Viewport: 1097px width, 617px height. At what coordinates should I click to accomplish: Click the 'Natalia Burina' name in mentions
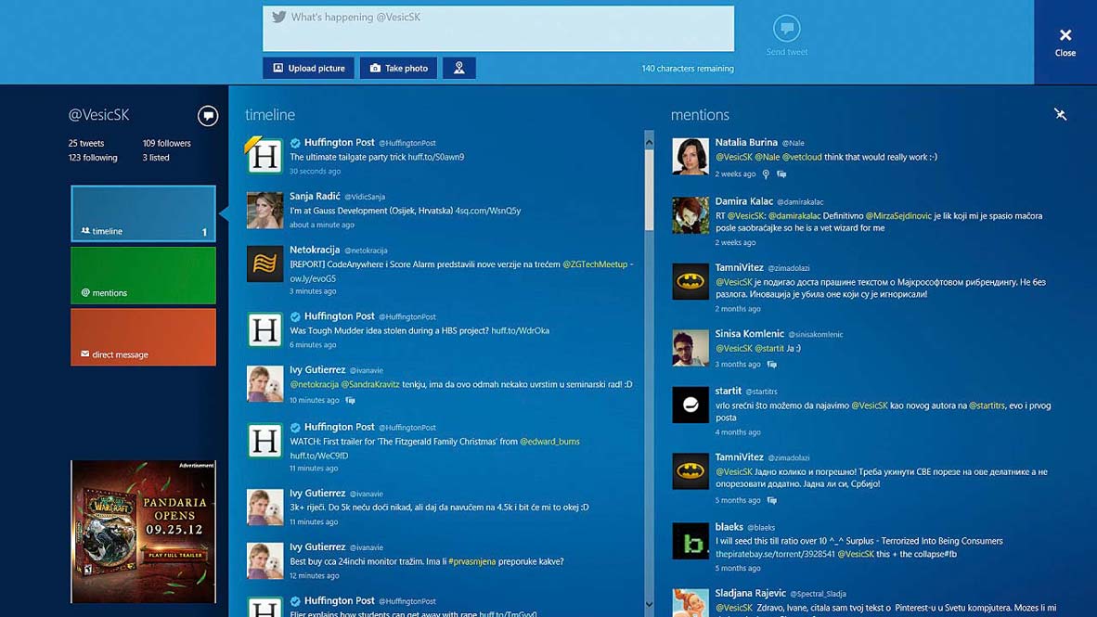pos(746,143)
